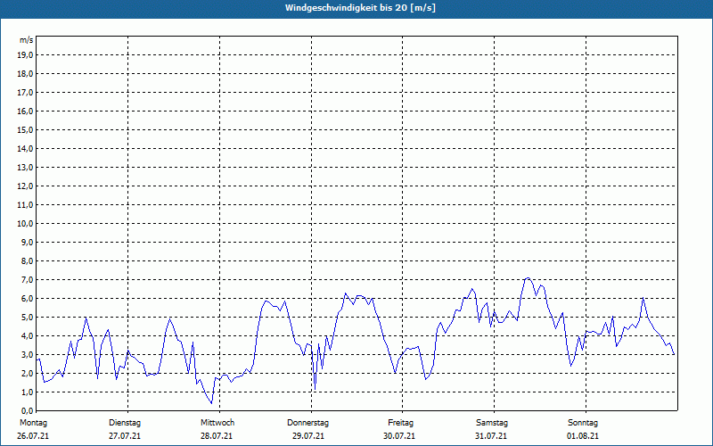Click the Mittwoch day label
Viewport: 713px width, 446px height.
click(x=217, y=423)
